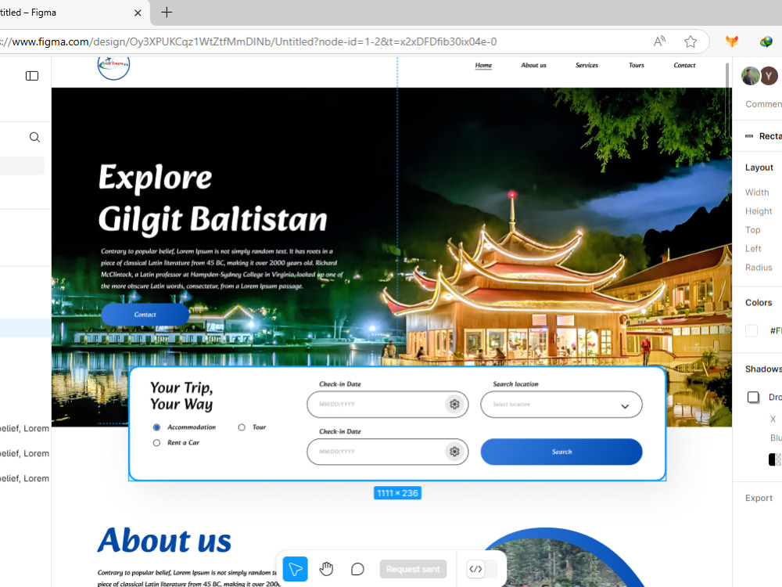782x587 pixels.
Task: Select the Move tool in bottom toolbar
Action: pos(296,569)
